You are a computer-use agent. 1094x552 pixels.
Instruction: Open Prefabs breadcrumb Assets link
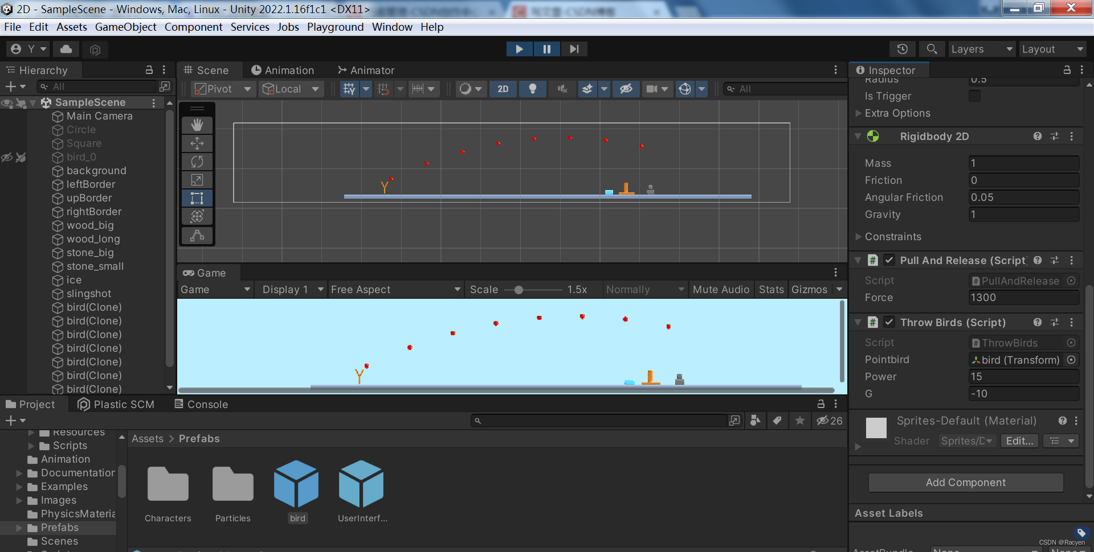[x=148, y=438]
